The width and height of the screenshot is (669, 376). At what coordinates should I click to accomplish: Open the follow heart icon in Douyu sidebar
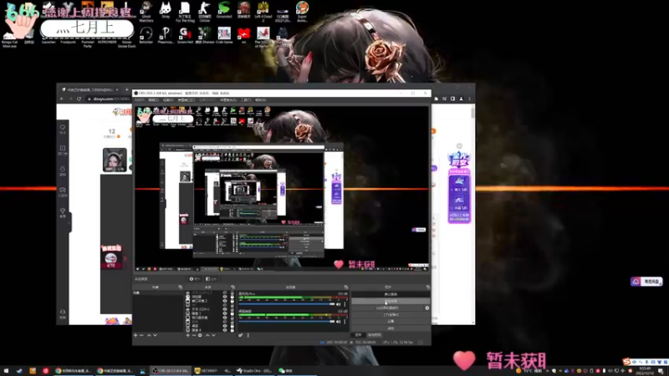63,129
